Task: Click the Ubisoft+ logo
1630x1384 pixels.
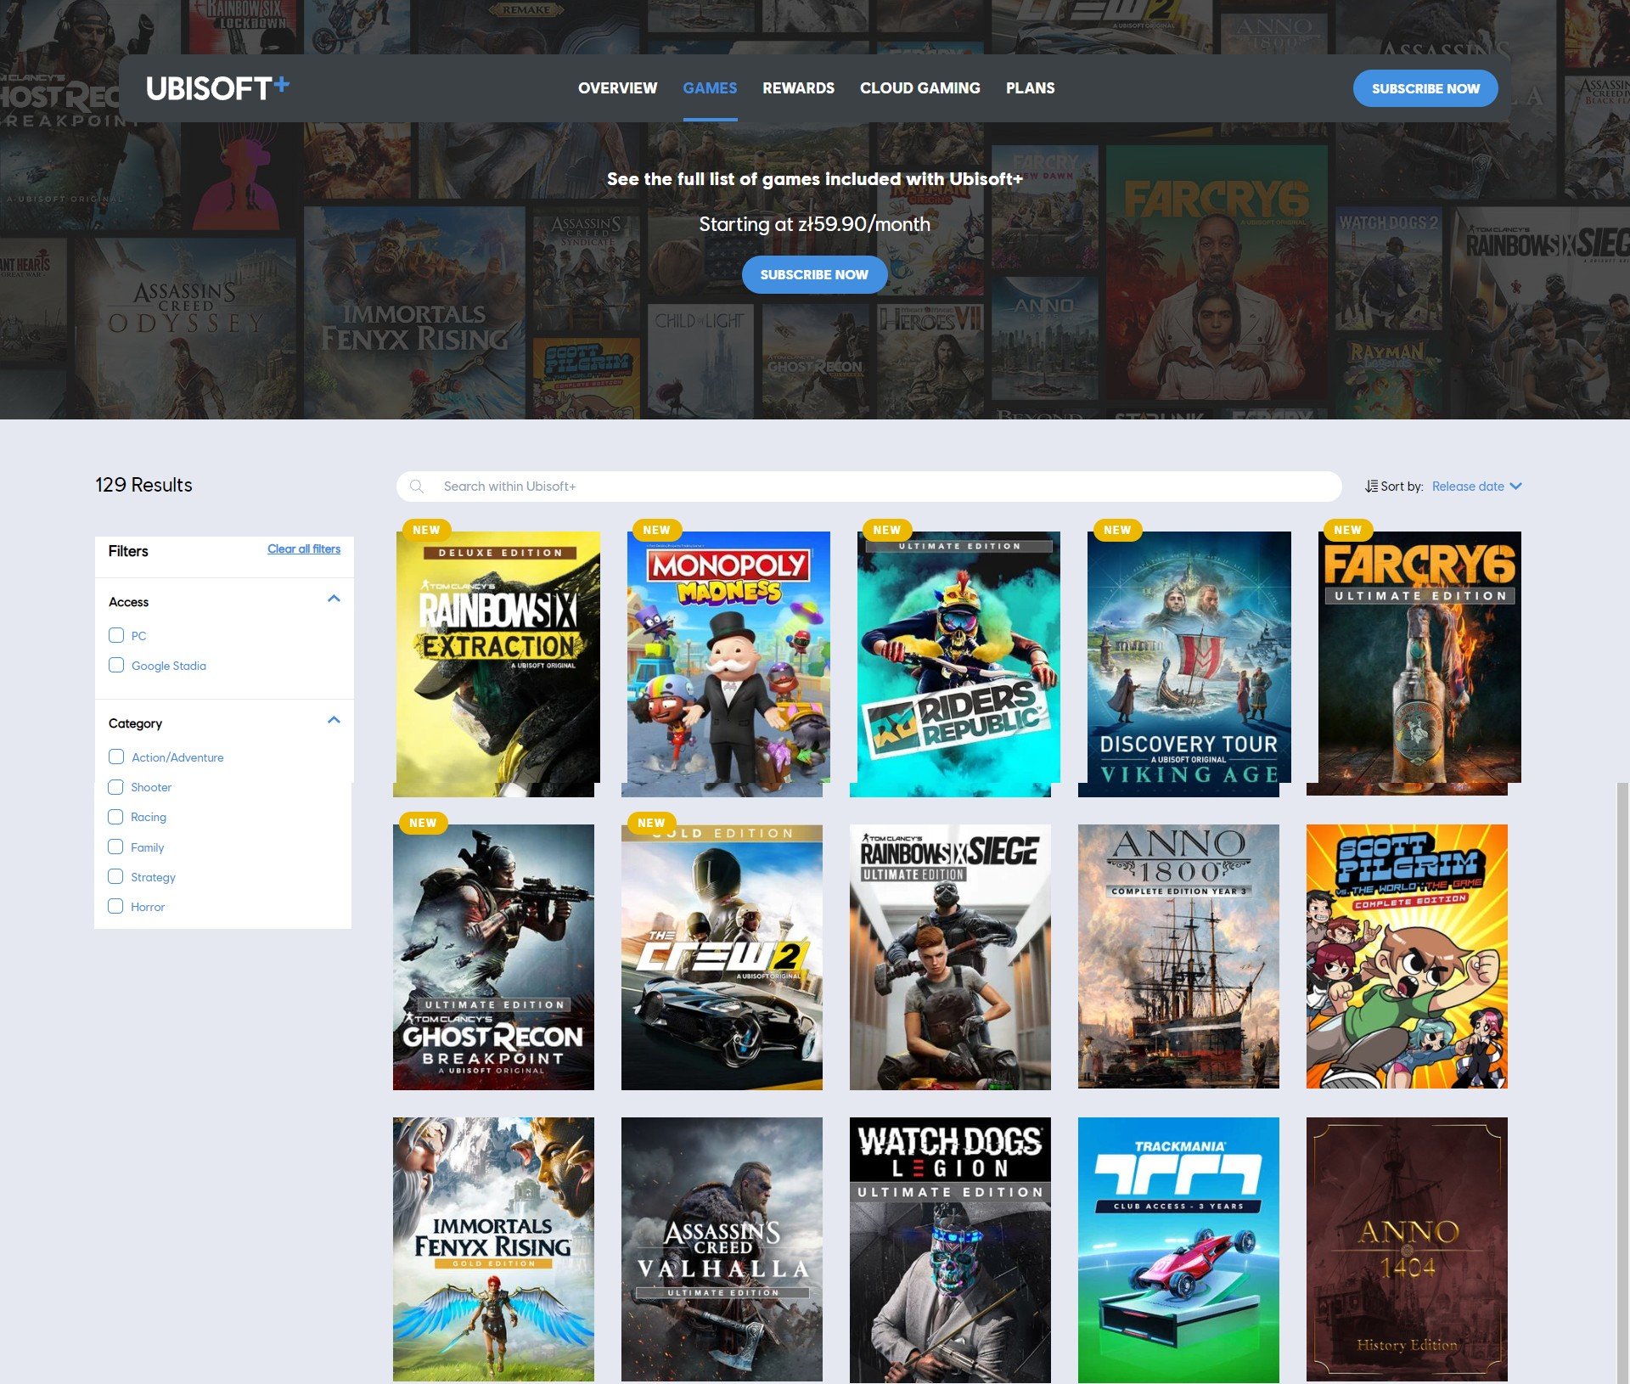Action: coord(217,87)
